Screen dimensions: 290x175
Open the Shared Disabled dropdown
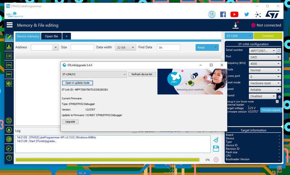[x=262, y=96]
